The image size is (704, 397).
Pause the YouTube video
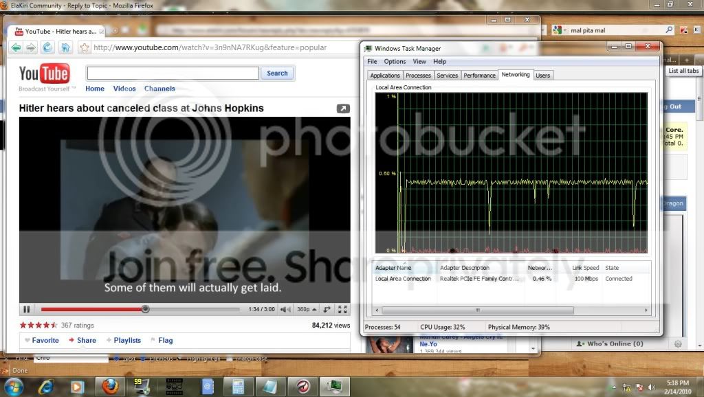(x=27, y=309)
